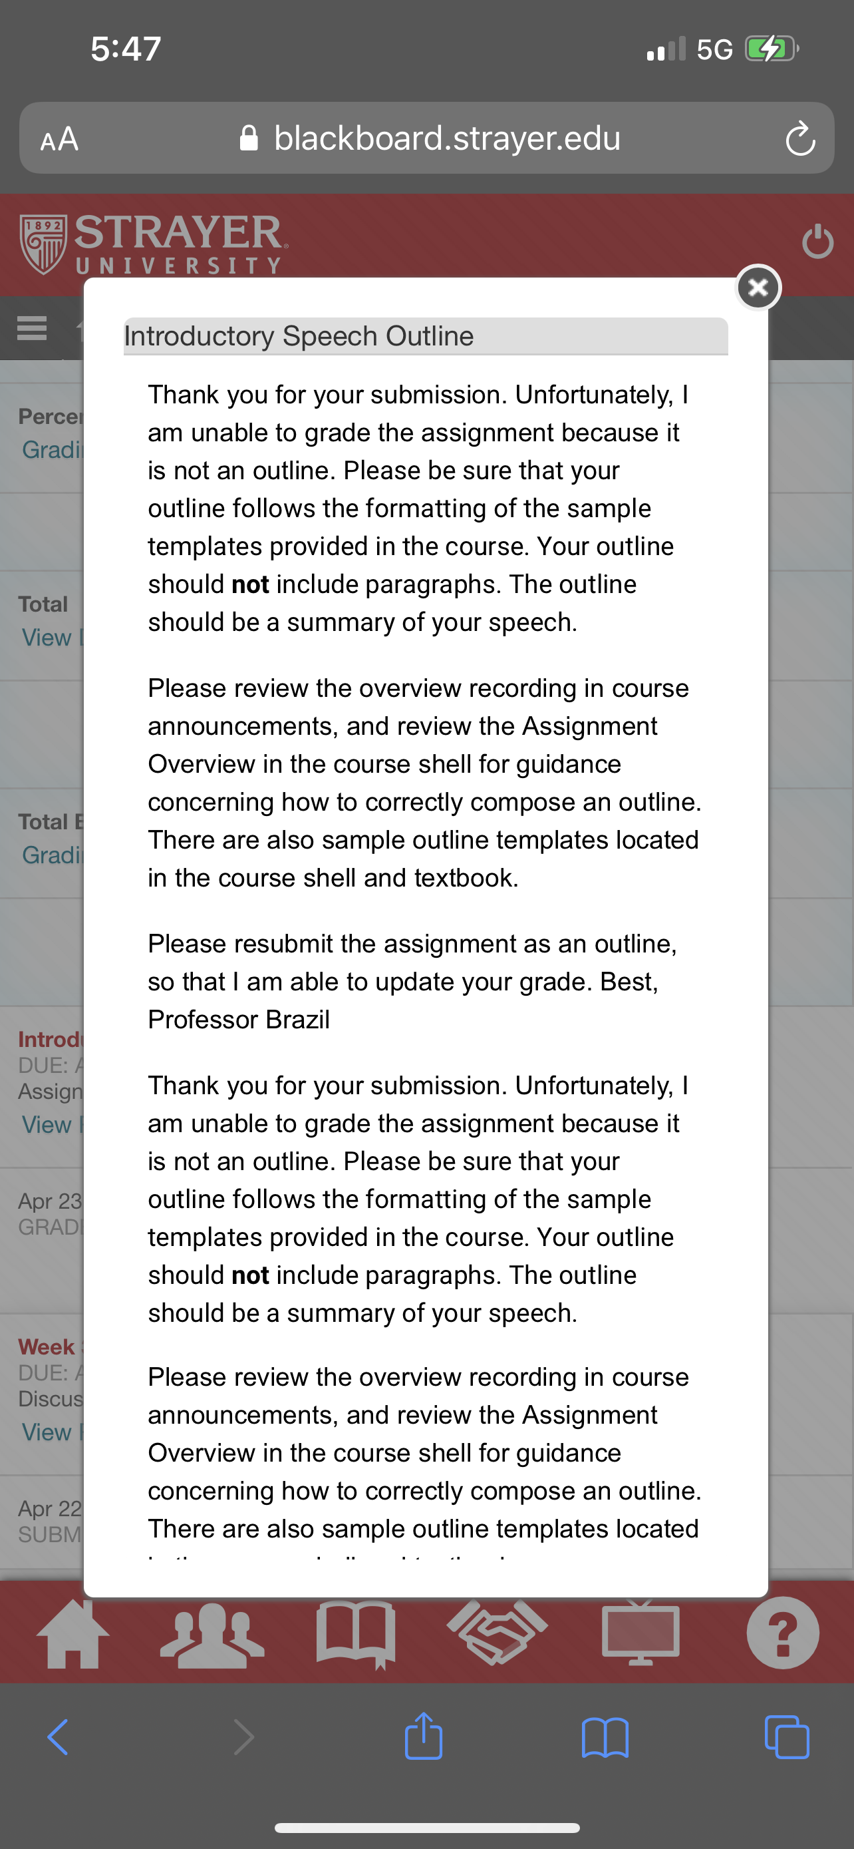Close the Introductory Speech Outline popup
The image size is (854, 1849).
coord(758,288)
